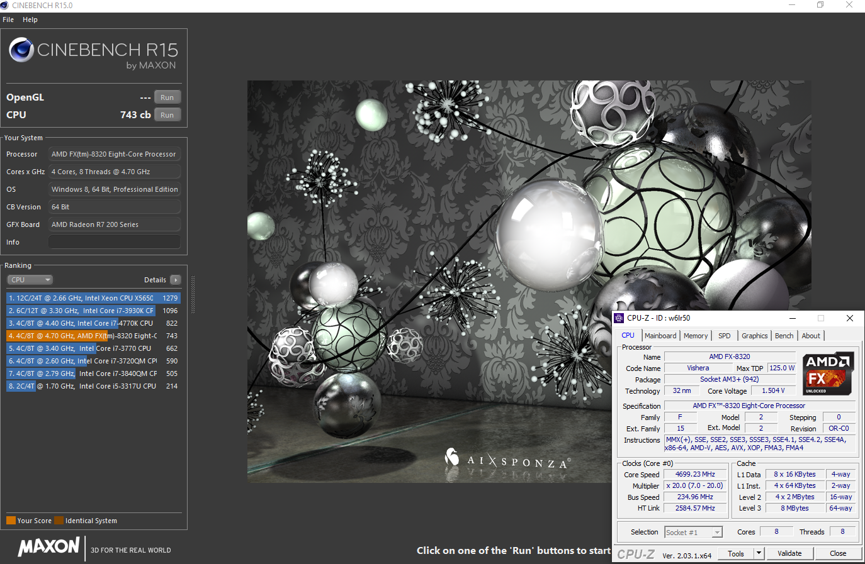Viewport: 865px width, 564px height.
Task: Open the Help menu
Action: click(30, 19)
